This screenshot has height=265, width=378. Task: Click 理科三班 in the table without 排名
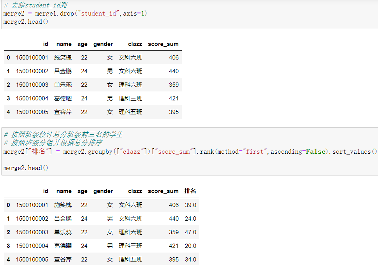tap(130, 98)
